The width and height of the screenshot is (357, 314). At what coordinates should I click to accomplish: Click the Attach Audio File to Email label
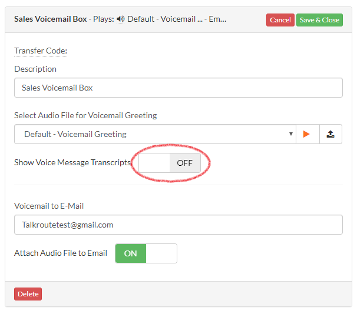point(61,253)
